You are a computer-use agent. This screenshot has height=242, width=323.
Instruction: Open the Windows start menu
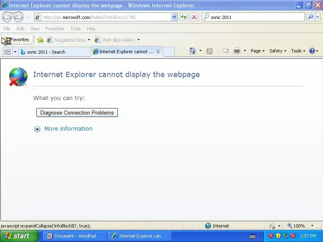(x=19, y=236)
